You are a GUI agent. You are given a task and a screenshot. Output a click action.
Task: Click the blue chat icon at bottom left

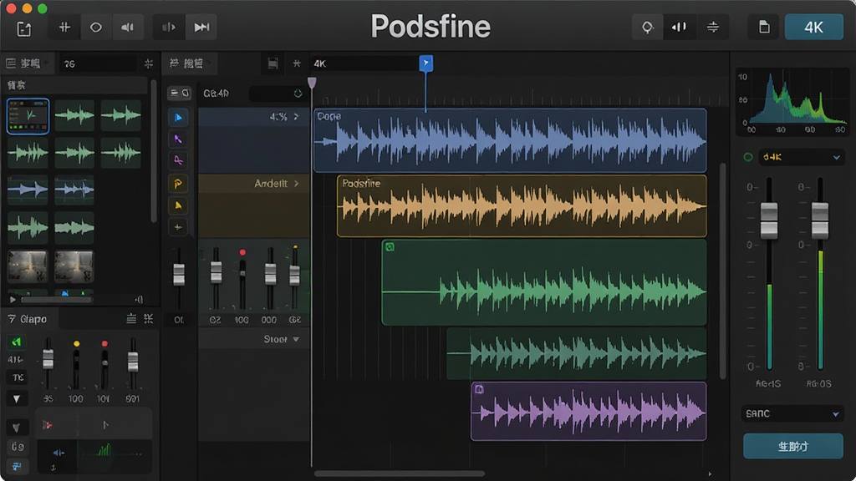pyautogui.click(x=17, y=466)
